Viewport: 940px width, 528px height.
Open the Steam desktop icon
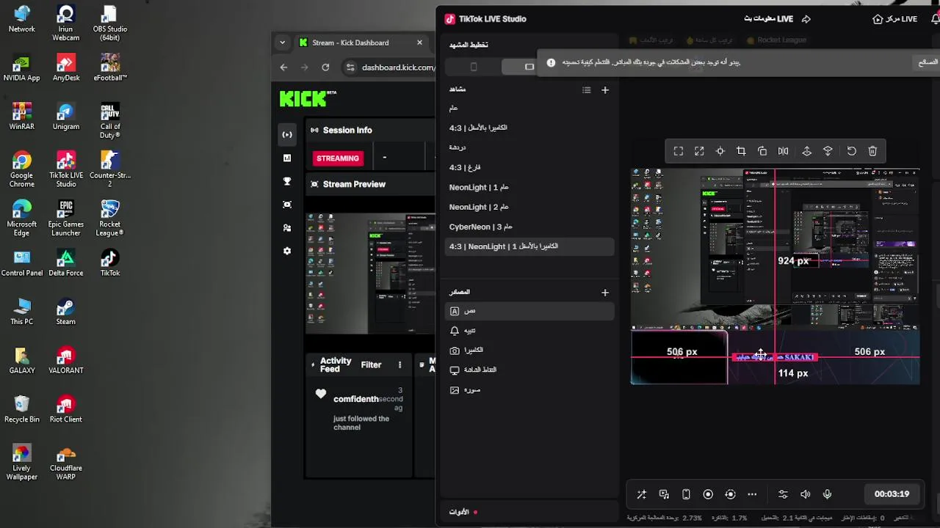tap(65, 312)
